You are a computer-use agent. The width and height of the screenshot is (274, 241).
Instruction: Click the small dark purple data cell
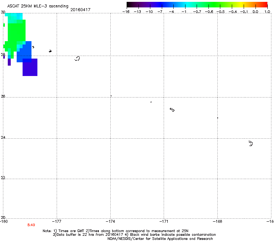(9, 62)
